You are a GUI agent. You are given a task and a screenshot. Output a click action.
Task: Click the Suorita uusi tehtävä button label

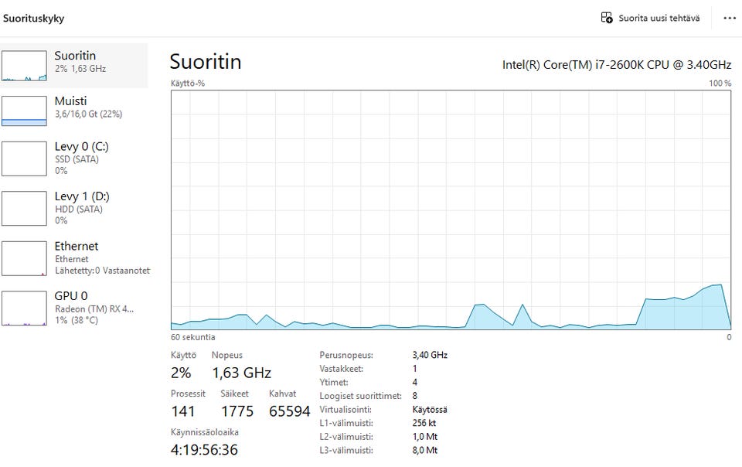pos(659,19)
